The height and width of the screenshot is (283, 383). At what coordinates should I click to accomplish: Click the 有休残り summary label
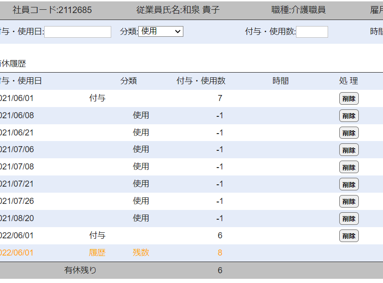tap(81, 270)
